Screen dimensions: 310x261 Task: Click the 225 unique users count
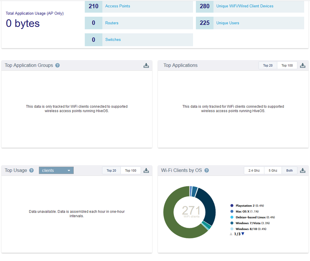(204, 23)
